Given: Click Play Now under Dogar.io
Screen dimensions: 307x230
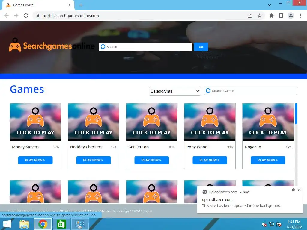Looking at the screenshot, I should [x=268, y=160].
